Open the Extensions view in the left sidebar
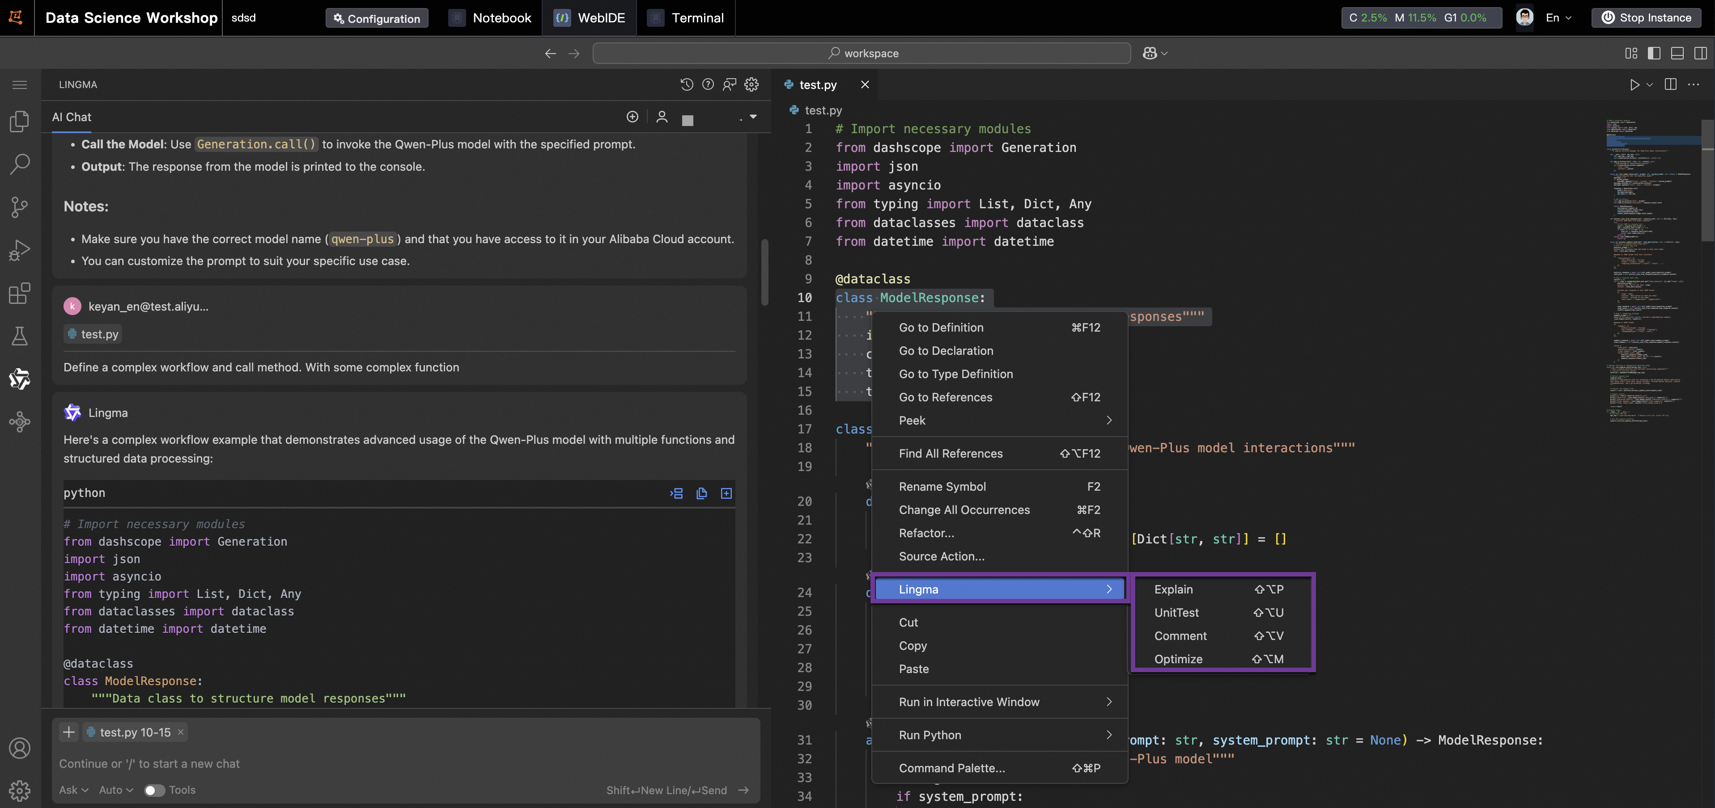Viewport: 1715px width, 808px height. coord(19,293)
